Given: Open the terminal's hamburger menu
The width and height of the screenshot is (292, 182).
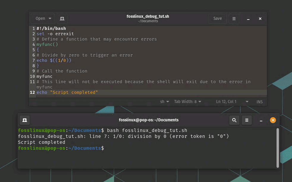Looking at the screenshot, I should point(247,120).
